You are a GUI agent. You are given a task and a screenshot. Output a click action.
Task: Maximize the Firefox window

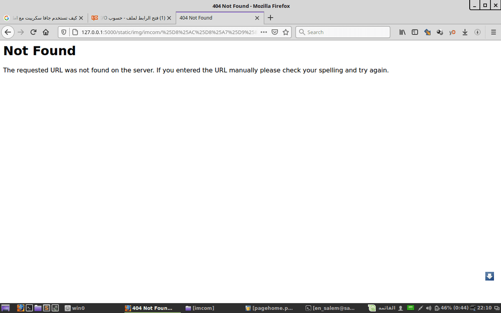click(485, 5)
